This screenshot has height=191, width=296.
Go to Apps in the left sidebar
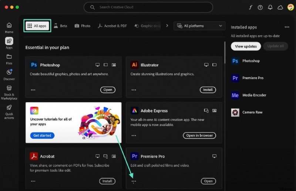(9, 43)
